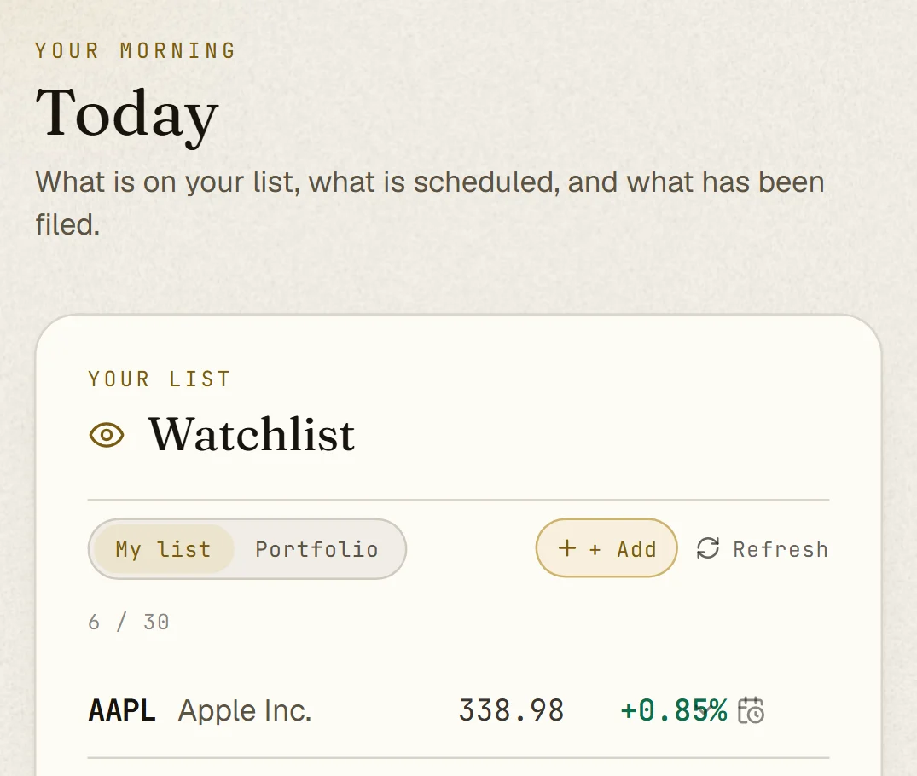
Task: Open the AAPL ticker symbol
Action: click(122, 710)
